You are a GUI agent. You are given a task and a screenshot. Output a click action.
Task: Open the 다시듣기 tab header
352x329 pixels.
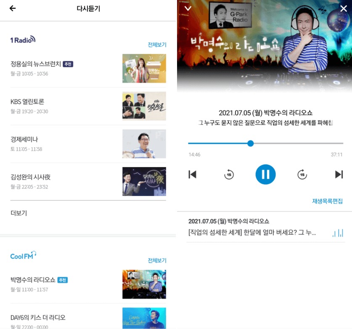point(87,8)
